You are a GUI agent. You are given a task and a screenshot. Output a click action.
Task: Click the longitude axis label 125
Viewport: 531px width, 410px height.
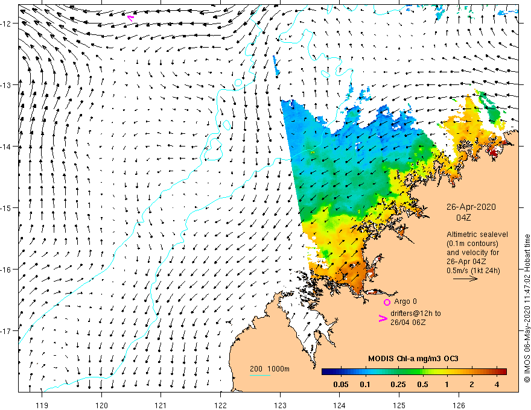(x=399, y=405)
